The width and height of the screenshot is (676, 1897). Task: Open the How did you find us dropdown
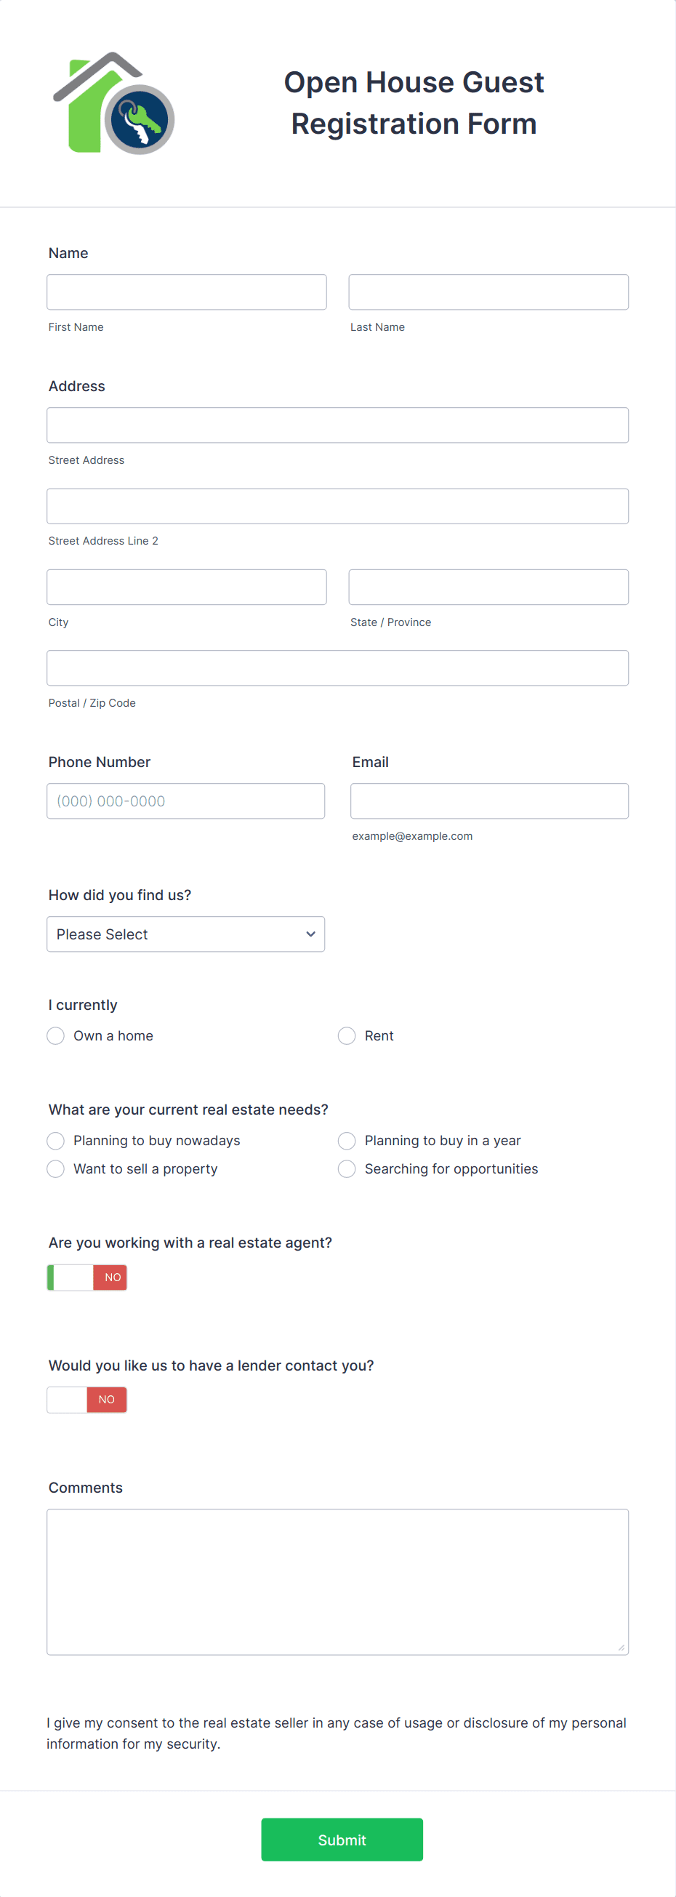(185, 934)
